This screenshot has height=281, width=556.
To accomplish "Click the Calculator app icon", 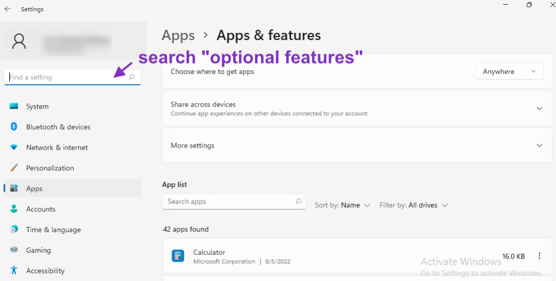I will pos(178,256).
